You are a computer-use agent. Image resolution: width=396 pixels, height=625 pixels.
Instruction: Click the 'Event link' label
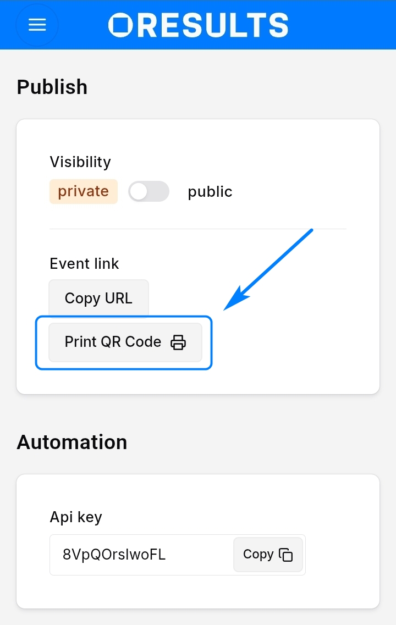[84, 264]
